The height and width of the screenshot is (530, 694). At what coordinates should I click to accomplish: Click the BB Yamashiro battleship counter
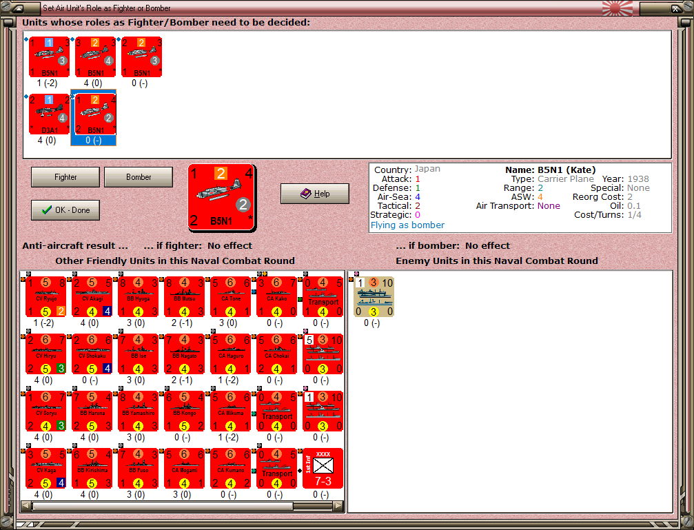(x=139, y=411)
